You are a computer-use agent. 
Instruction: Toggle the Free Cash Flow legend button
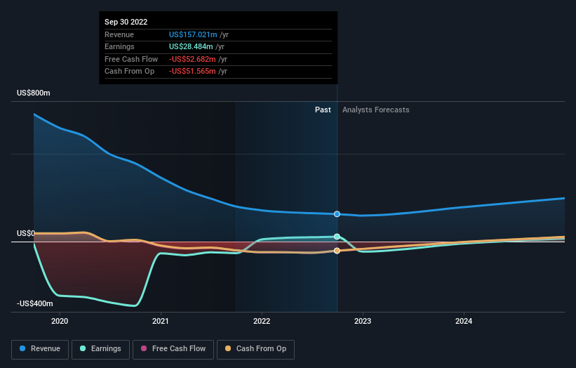173,349
